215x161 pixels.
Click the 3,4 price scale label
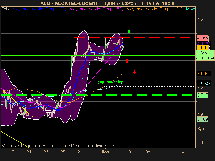[200, 142]
